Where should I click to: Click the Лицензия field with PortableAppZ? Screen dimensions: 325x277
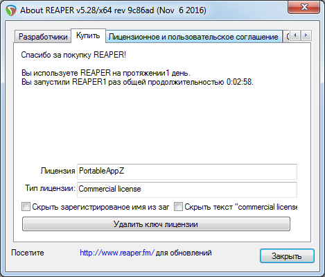[x=187, y=171]
